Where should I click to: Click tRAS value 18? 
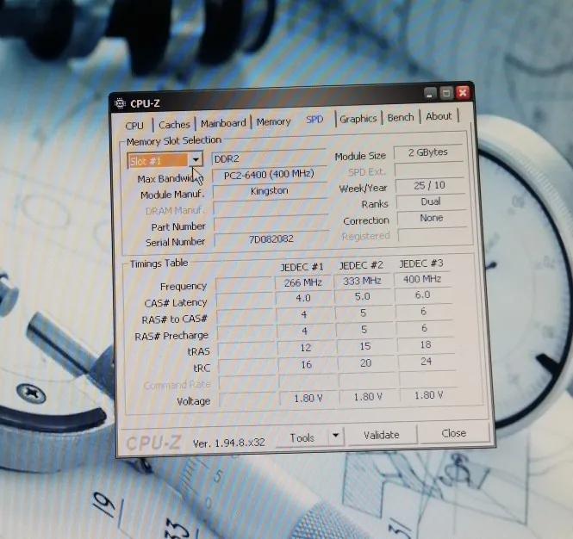(426, 344)
